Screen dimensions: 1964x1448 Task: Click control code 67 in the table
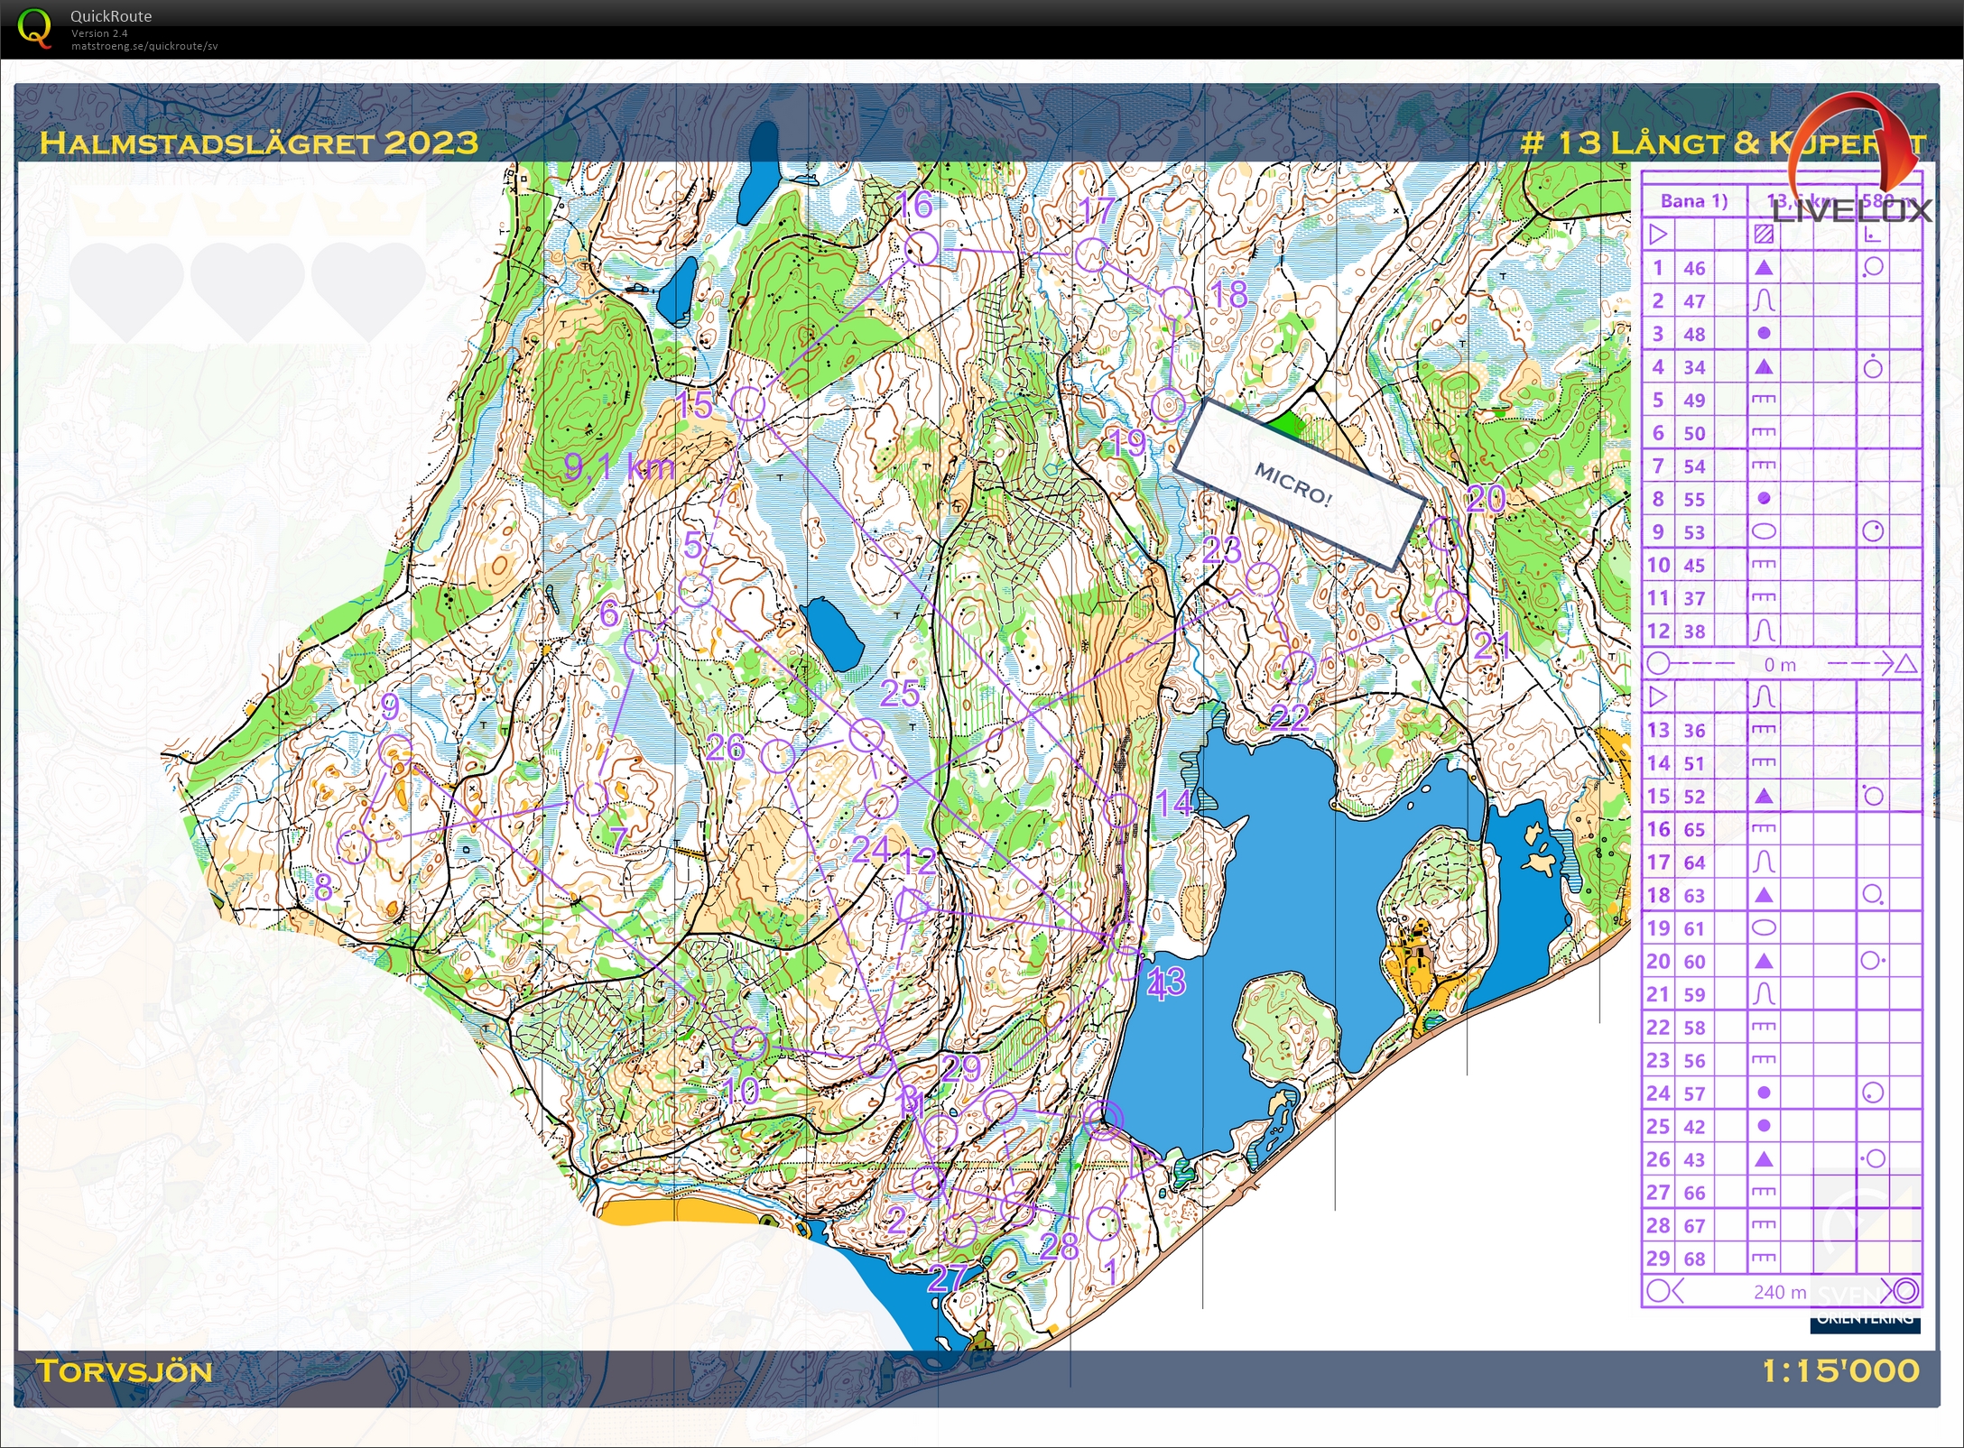tap(1694, 1225)
